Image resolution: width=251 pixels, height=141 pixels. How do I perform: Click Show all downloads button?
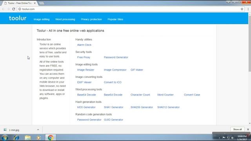tap(237, 130)
